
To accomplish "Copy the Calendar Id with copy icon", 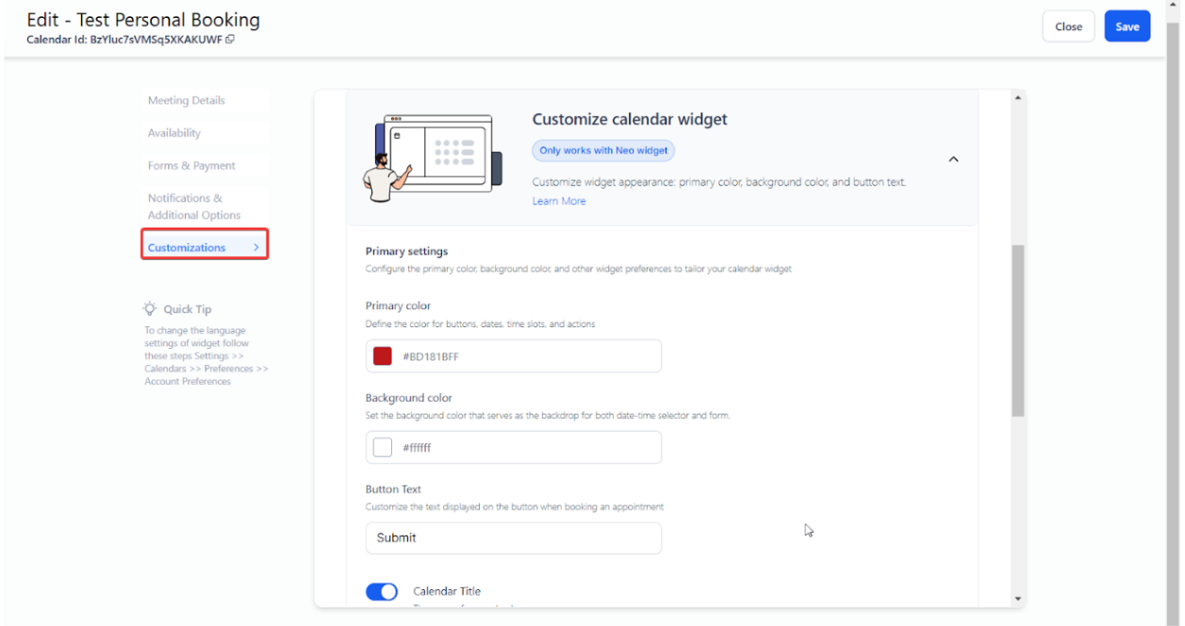I will point(230,40).
